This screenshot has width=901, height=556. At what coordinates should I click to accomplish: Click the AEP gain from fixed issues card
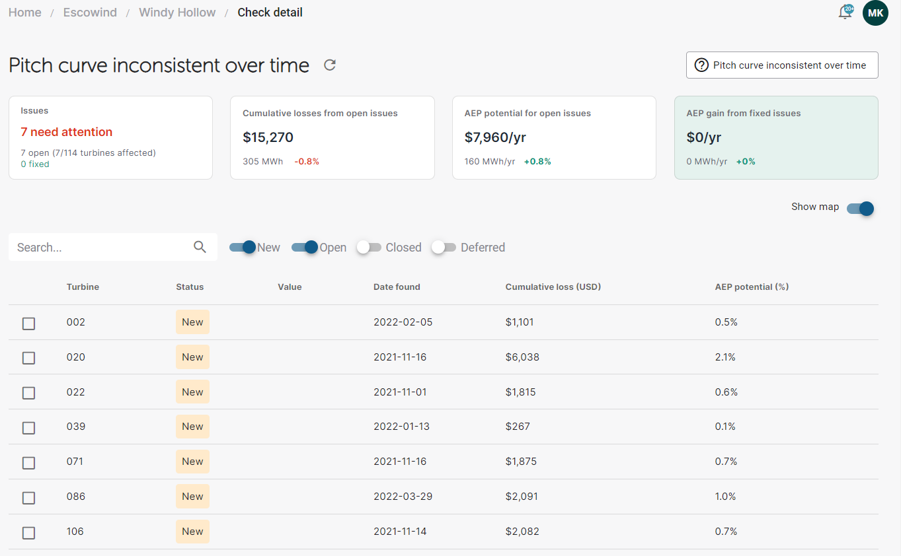776,138
